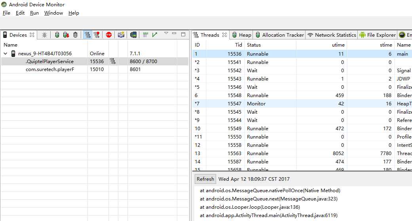This screenshot has width=412, height=221.
Task: Click the Refresh button
Action: 205,179
